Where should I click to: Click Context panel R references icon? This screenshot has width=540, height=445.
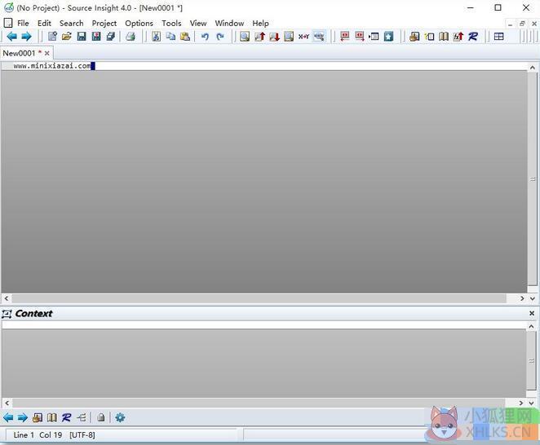point(66,418)
